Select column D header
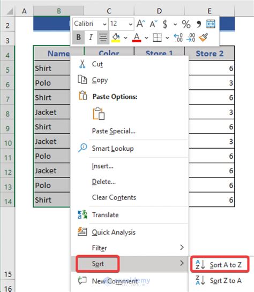Screen dimensions: 254x292 pyautogui.click(x=159, y=11)
